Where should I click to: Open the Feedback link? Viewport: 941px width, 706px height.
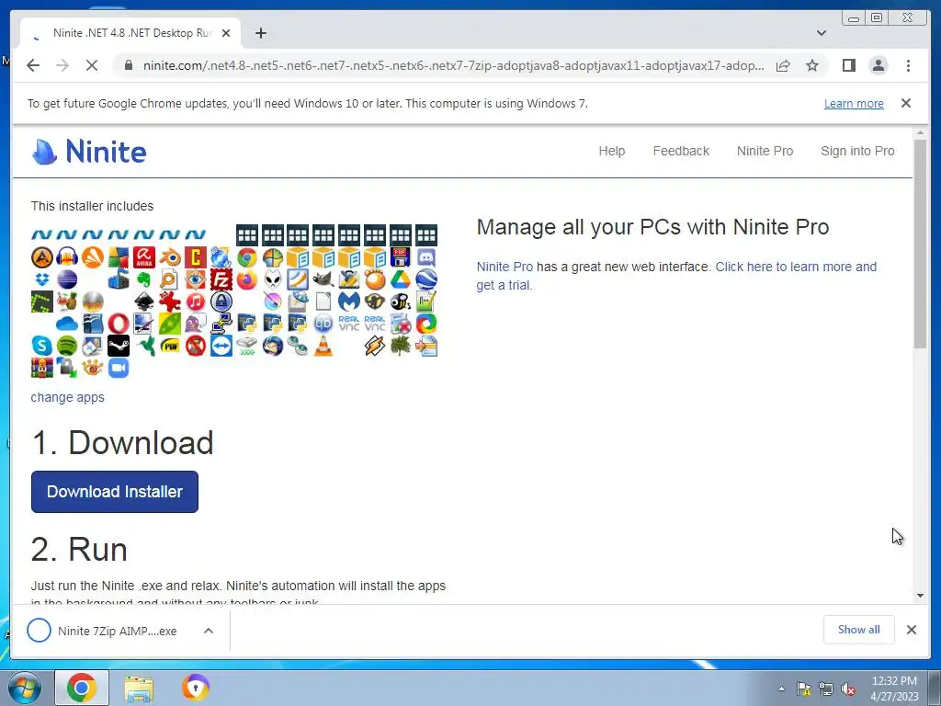[681, 151]
